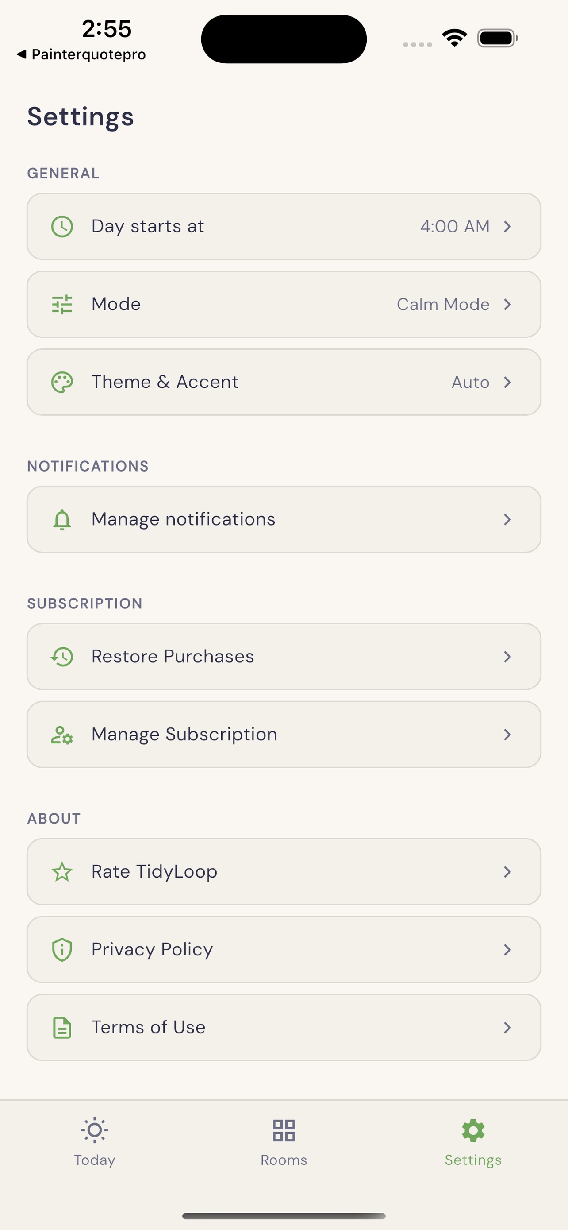Tap the palette icon for Theme & Accent

click(62, 382)
